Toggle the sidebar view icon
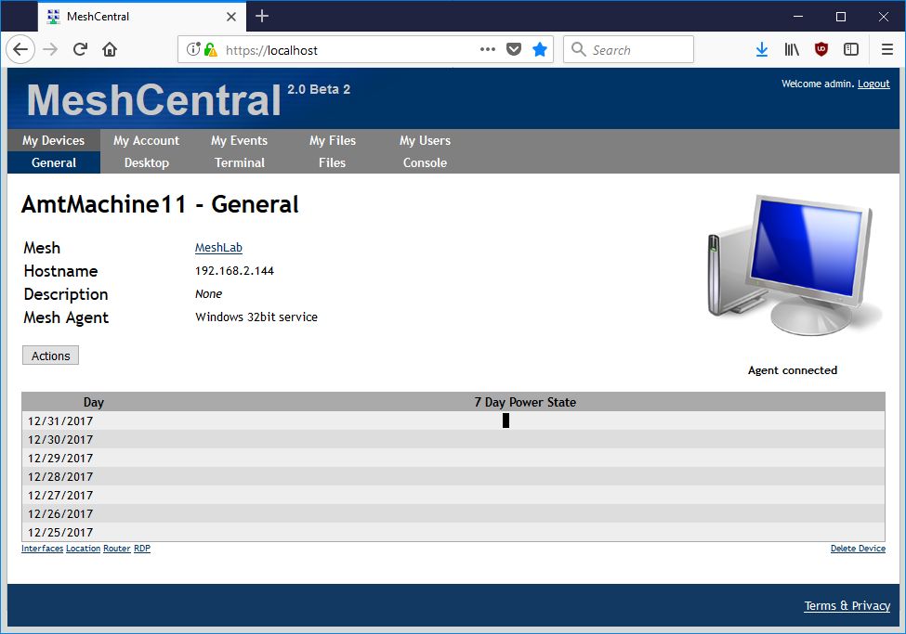Image resolution: width=906 pixels, height=634 pixels. (850, 50)
